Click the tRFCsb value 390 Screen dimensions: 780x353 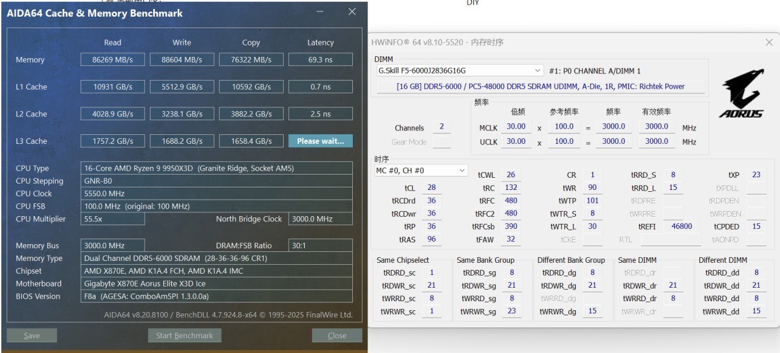coord(510,226)
